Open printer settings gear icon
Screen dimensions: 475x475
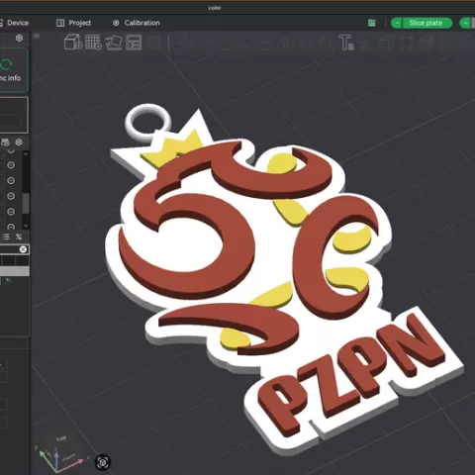tap(19, 39)
